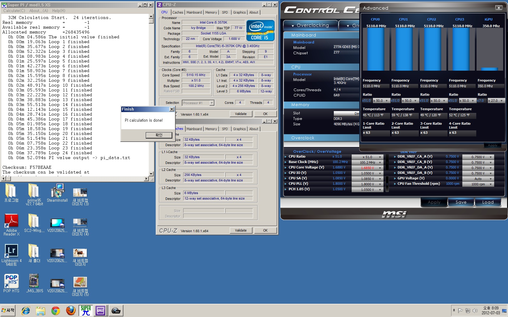Open the Calculate(C) menu in Super PI
This screenshot has height=317, width=508.
(14, 11)
